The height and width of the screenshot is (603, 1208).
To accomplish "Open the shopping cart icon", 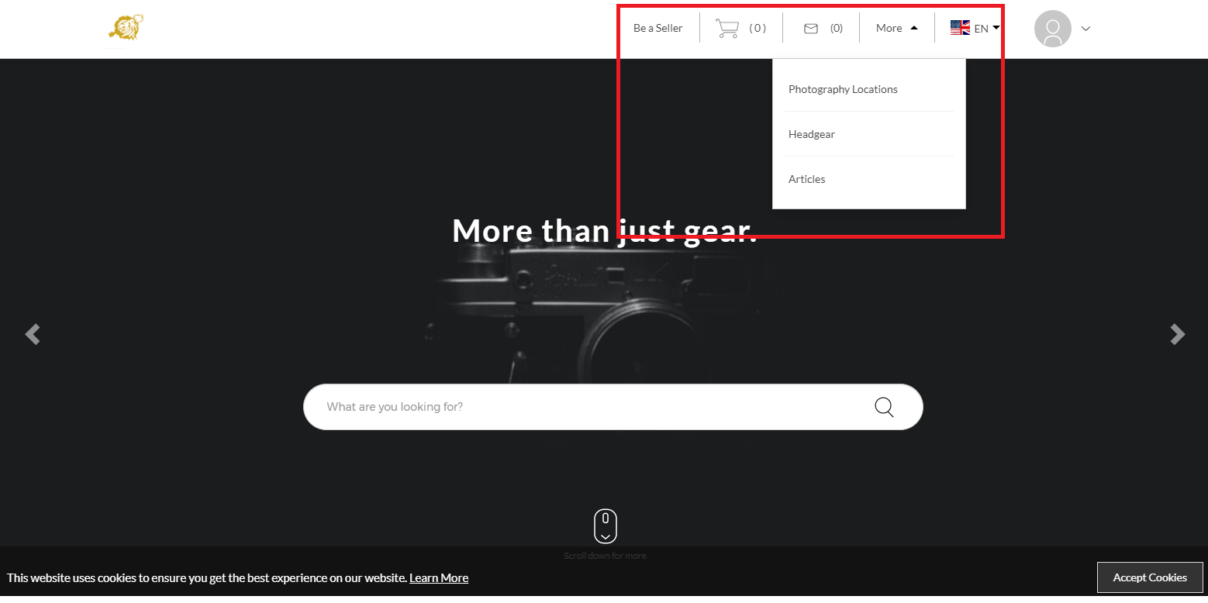I will pyautogui.click(x=727, y=29).
